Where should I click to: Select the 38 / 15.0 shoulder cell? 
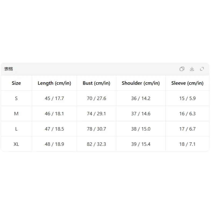tap(141, 129)
